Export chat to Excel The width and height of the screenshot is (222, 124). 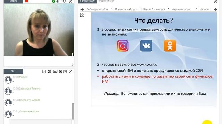coord(49,72)
